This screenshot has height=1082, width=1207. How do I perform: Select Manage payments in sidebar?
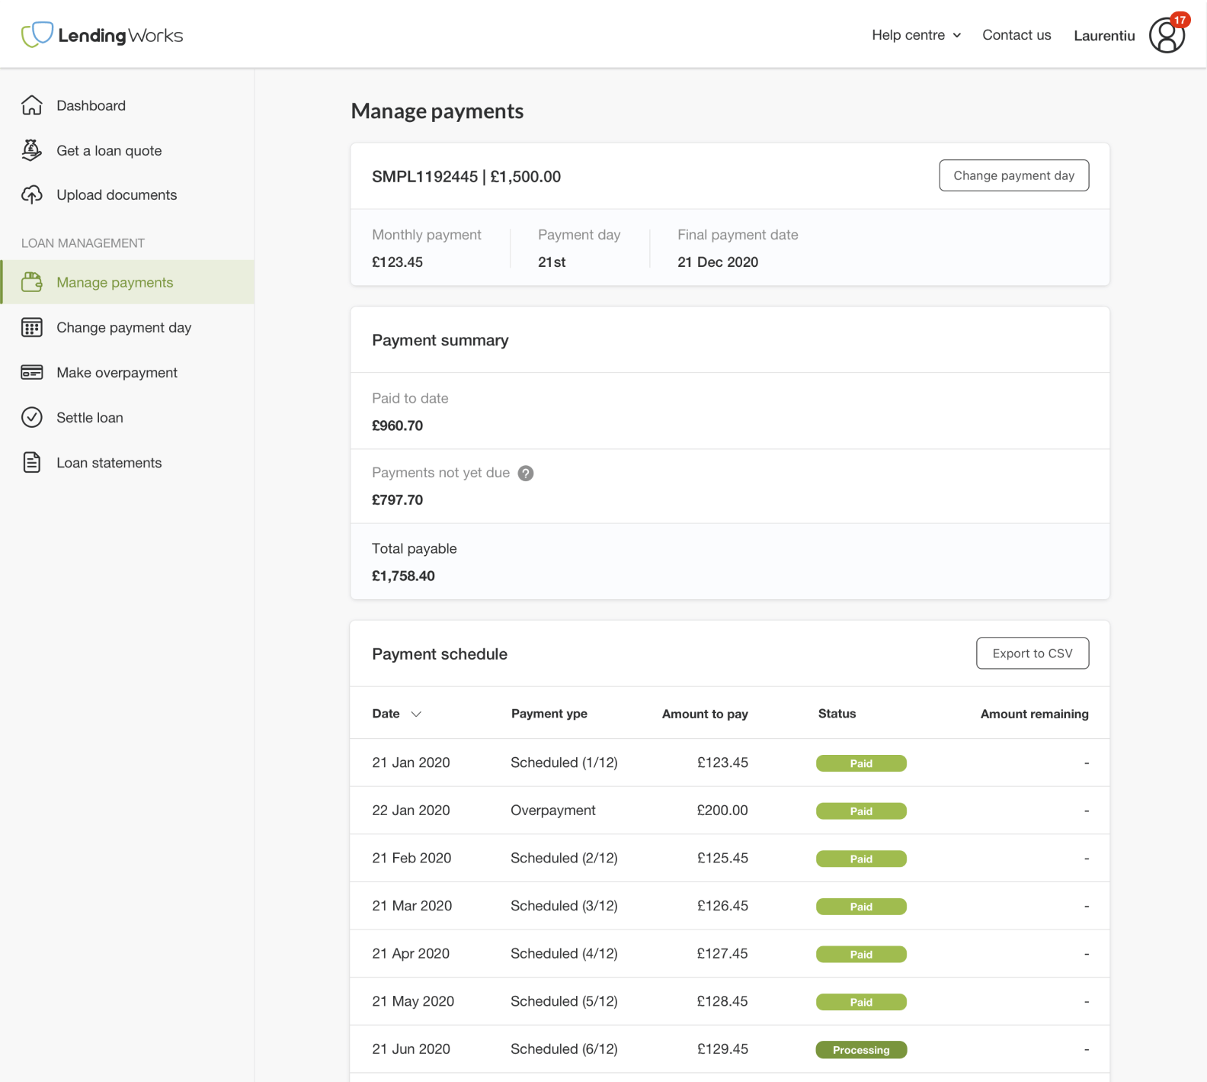[127, 282]
